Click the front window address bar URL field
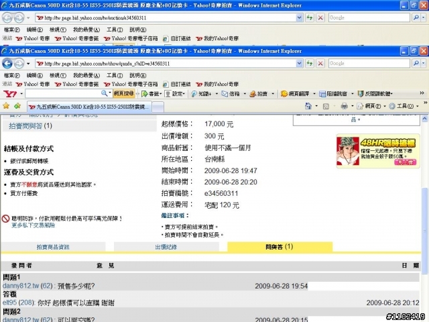429x322 pixels. [166, 64]
